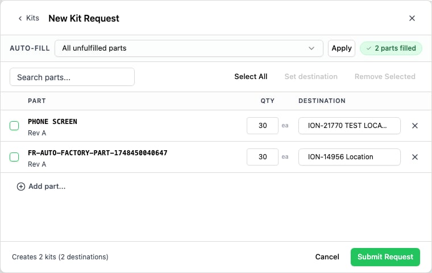This screenshot has height=273, width=432.
Task: Cancel the kit request
Action: pos(327,257)
